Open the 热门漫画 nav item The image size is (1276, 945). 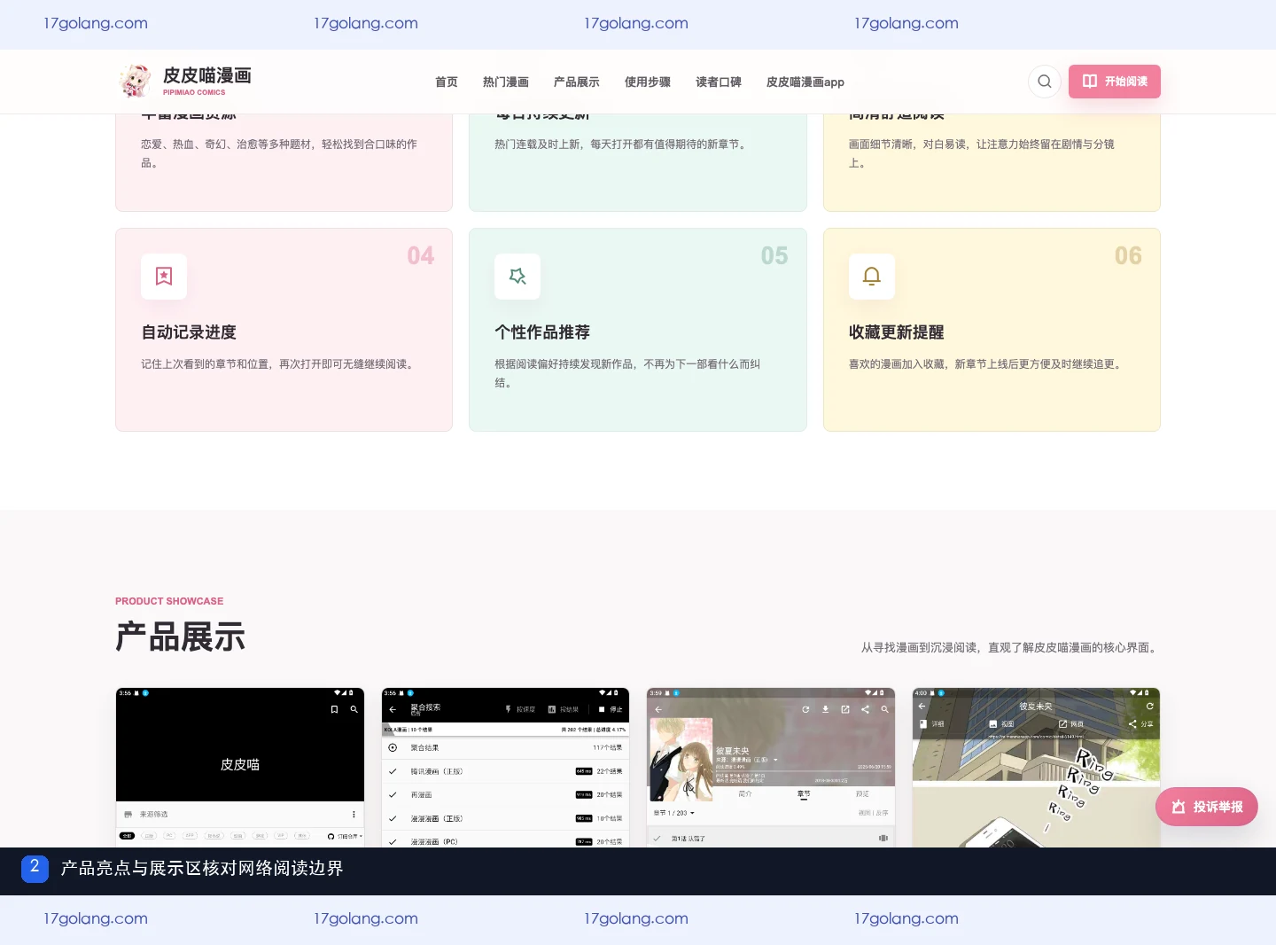tap(506, 82)
